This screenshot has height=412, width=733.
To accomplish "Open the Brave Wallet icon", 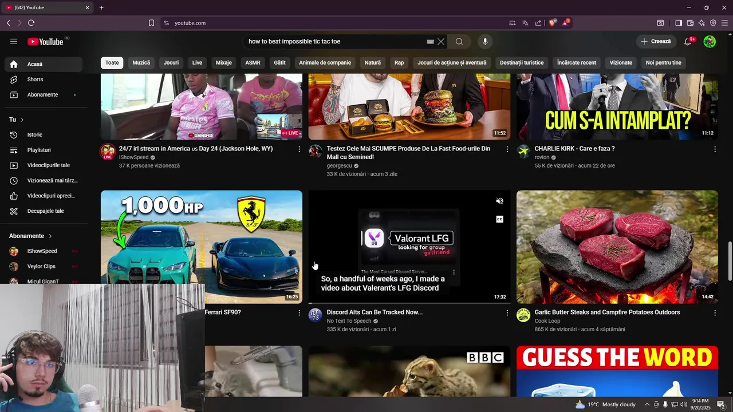I will (690, 23).
